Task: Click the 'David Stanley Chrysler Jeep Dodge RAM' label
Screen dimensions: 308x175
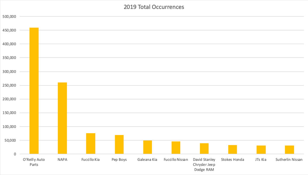Action: [x=204, y=164]
